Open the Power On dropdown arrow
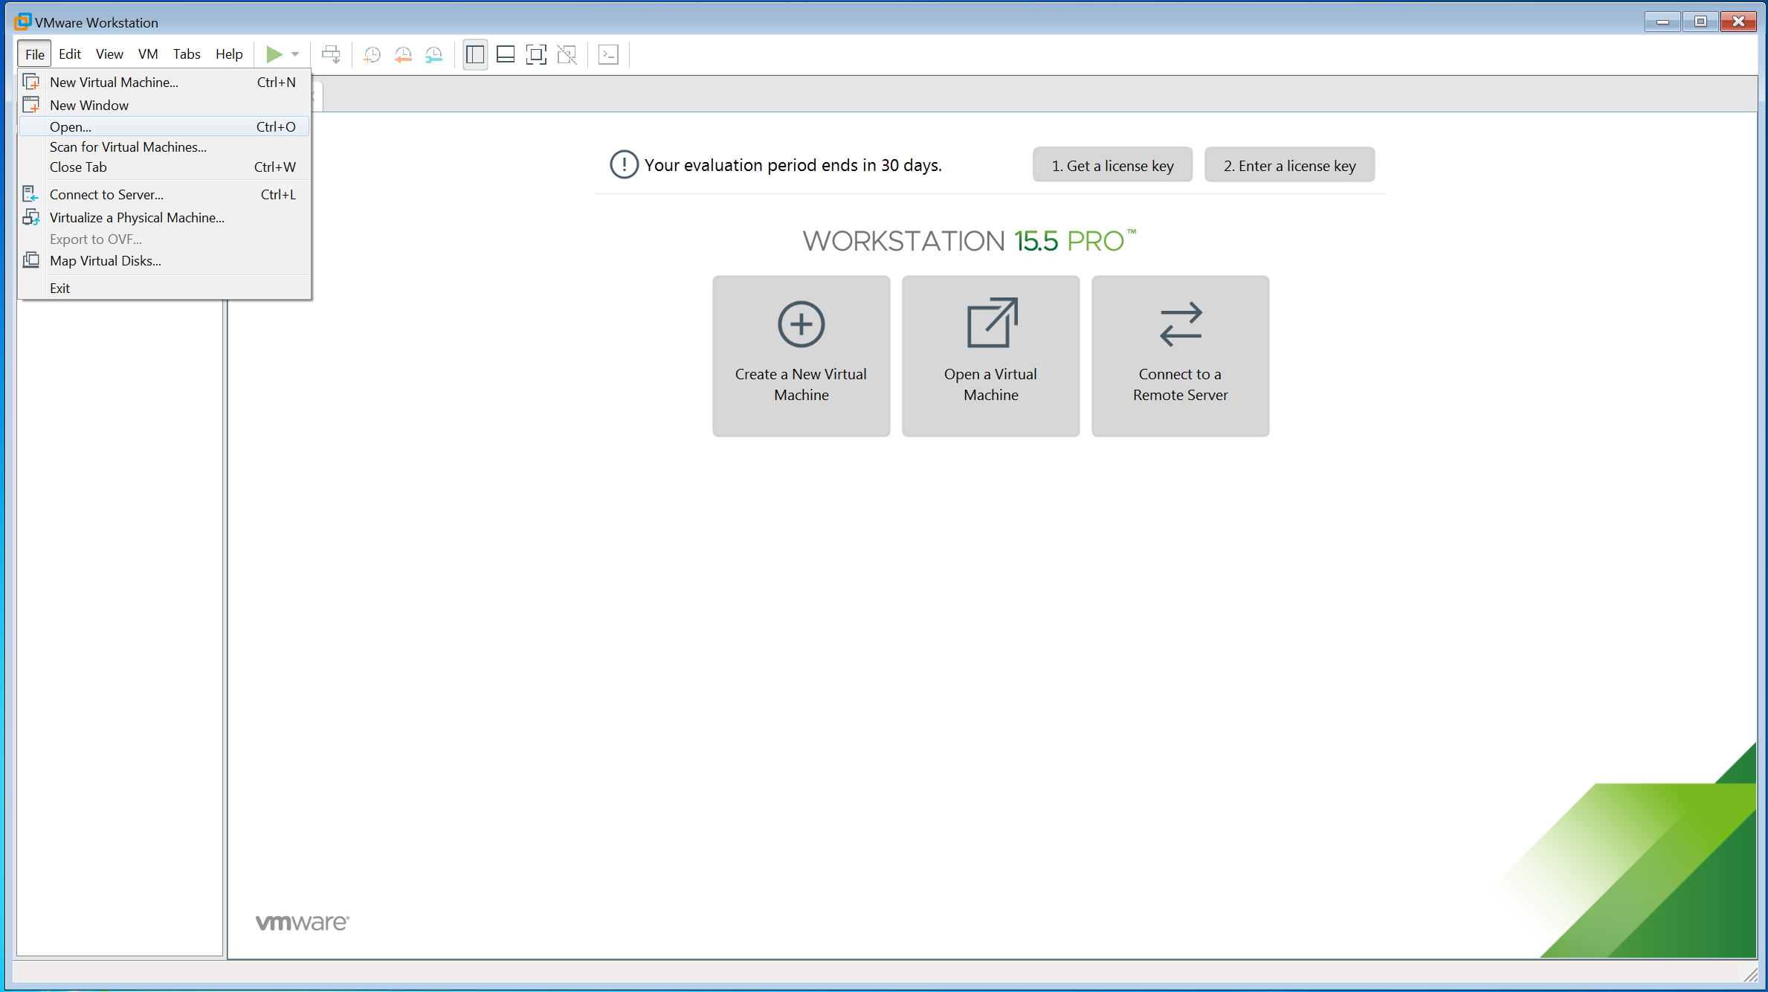The image size is (1768, 992). click(295, 54)
